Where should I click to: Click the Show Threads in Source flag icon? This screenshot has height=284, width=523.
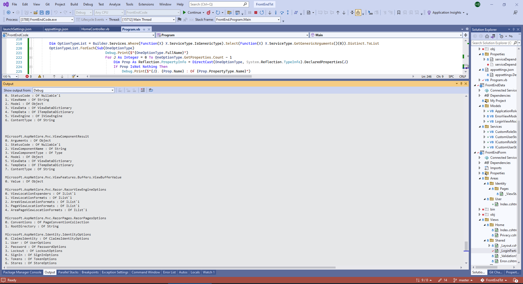click(179, 20)
